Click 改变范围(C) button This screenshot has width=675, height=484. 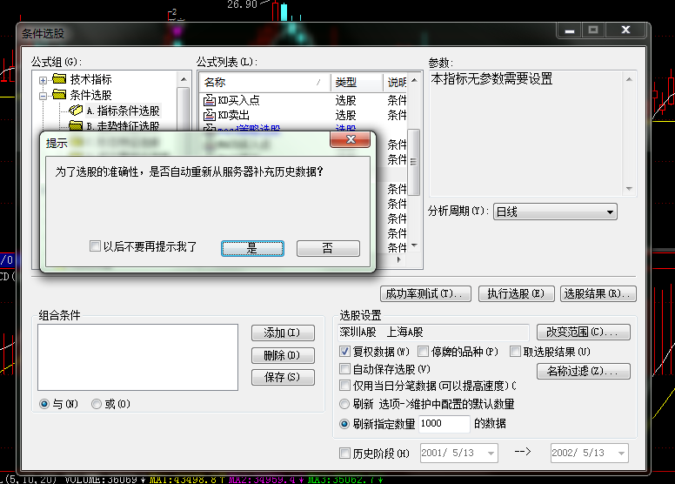(x=584, y=332)
